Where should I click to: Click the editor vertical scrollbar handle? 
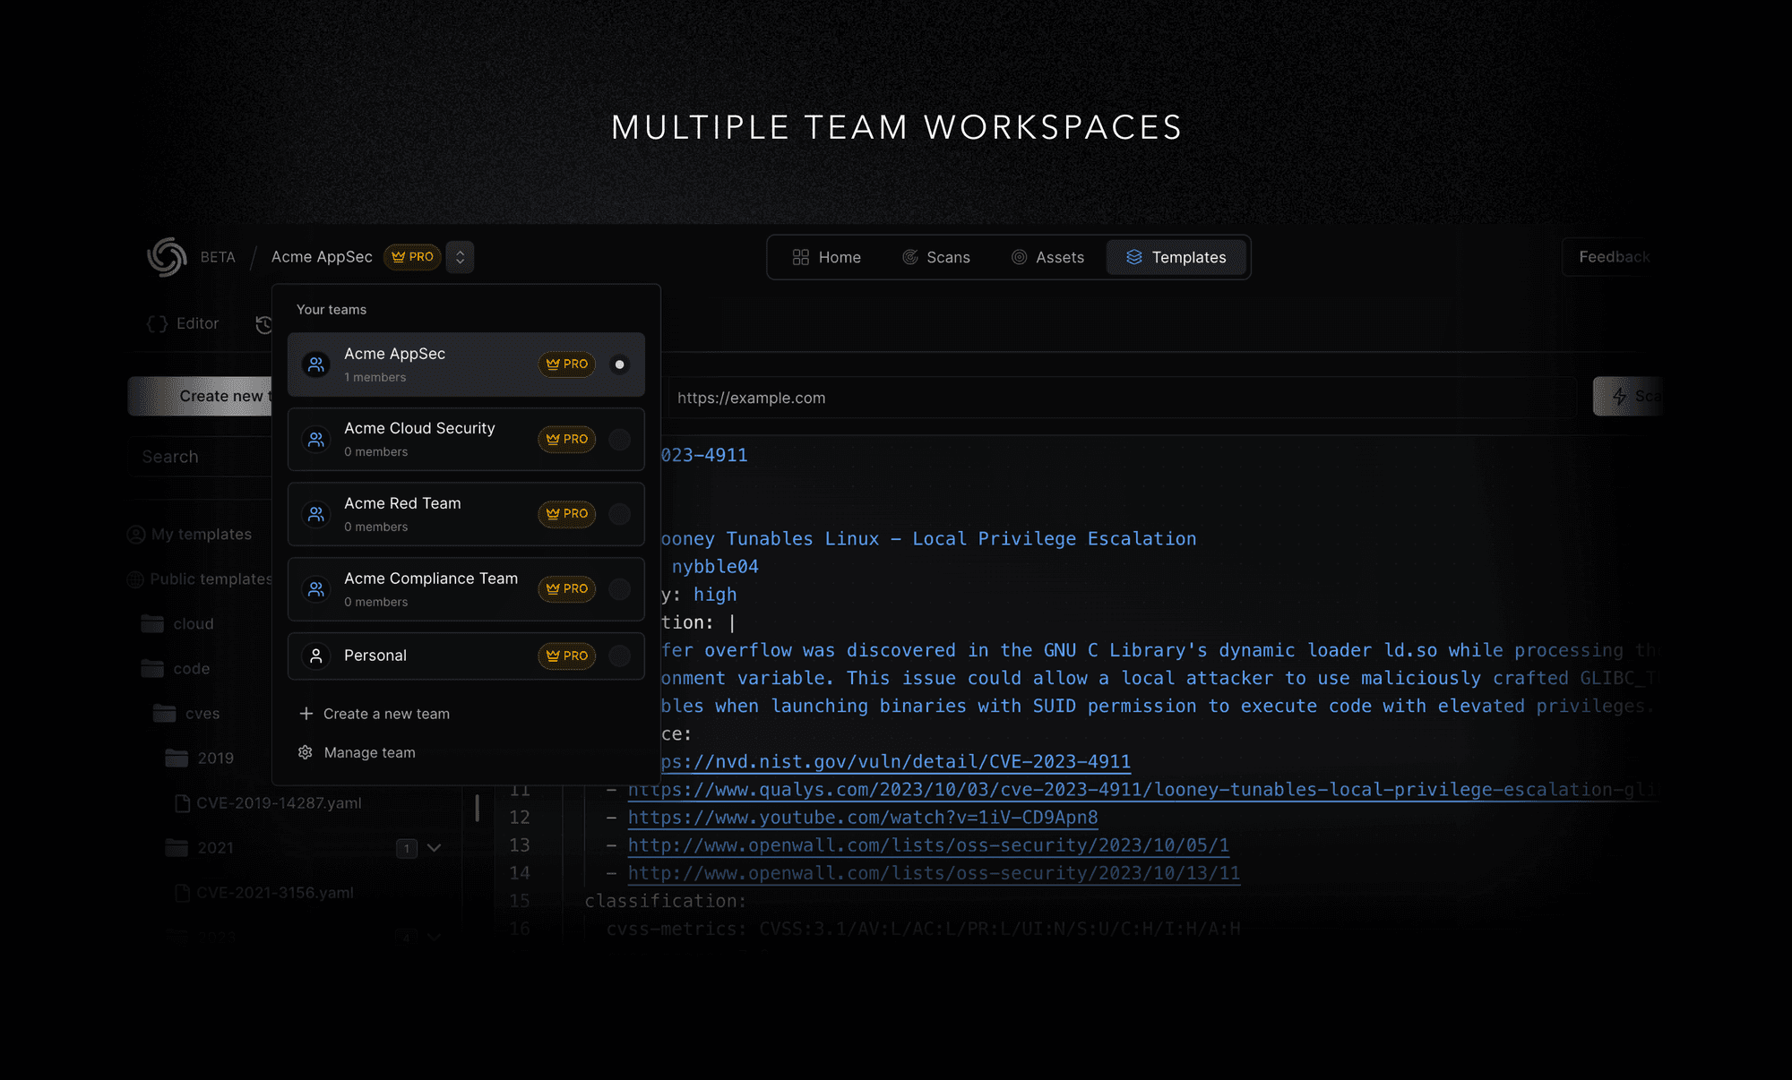point(477,808)
